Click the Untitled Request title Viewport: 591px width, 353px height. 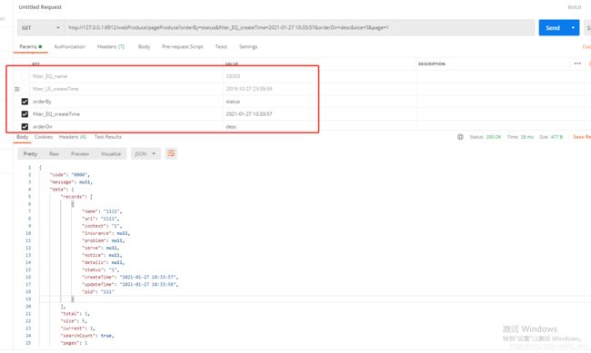point(40,7)
